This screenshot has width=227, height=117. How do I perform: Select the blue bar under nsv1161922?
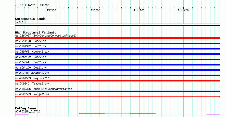tap(117, 49)
